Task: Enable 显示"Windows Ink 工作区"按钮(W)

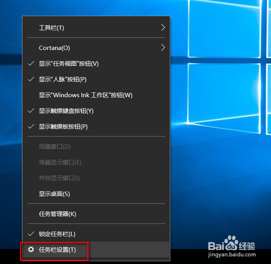Action: coord(96,95)
